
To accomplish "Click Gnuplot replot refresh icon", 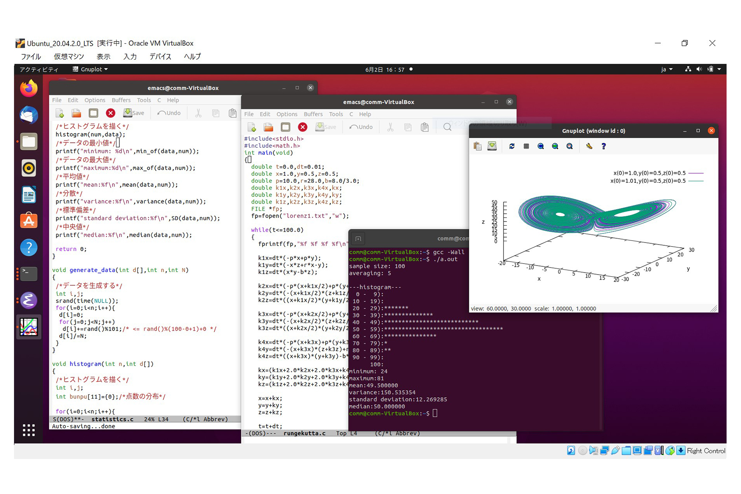I will tap(512, 146).
